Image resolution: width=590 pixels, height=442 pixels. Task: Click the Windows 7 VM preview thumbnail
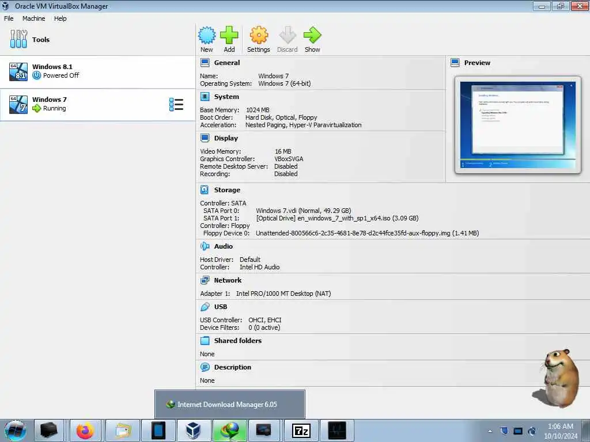click(518, 125)
